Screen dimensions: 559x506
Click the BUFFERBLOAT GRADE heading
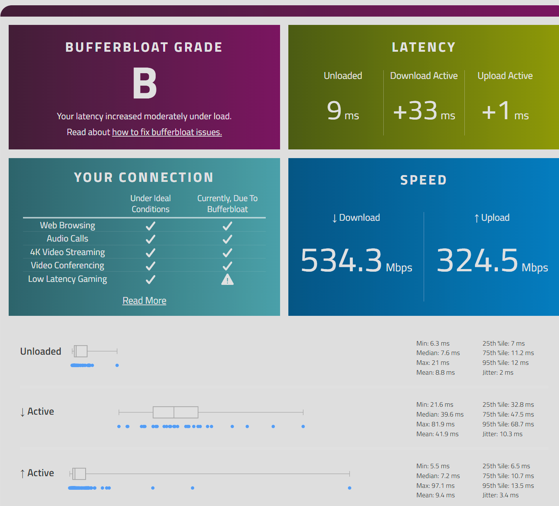pyautogui.click(x=144, y=47)
